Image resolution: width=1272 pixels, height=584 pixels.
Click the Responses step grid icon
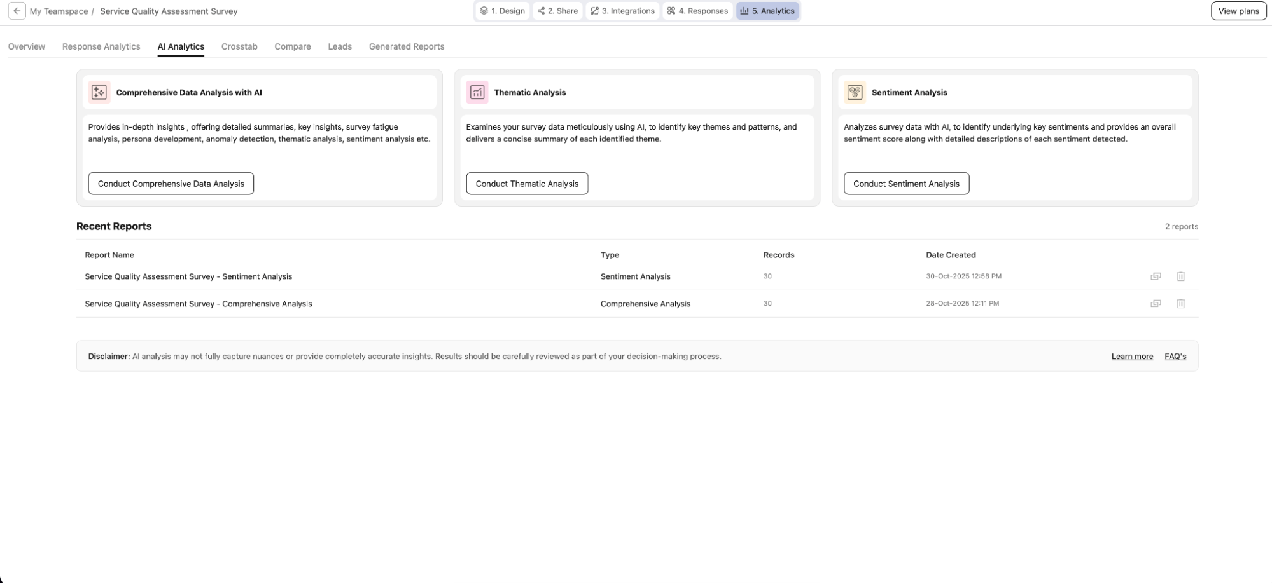click(x=670, y=11)
